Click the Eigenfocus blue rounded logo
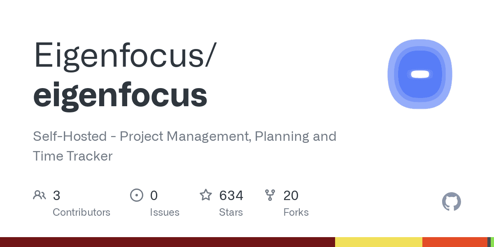Image resolution: width=494 pixels, height=247 pixels. 420,74
